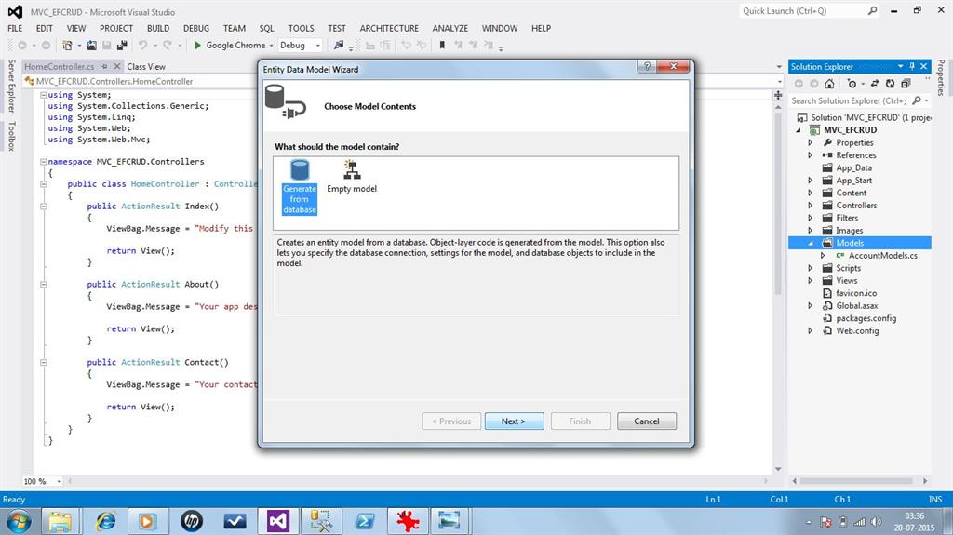Select the Empty model option
This screenshot has width=953, height=535.
point(352,177)
